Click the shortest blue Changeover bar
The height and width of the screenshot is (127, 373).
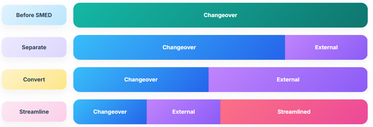coord(110,112)
